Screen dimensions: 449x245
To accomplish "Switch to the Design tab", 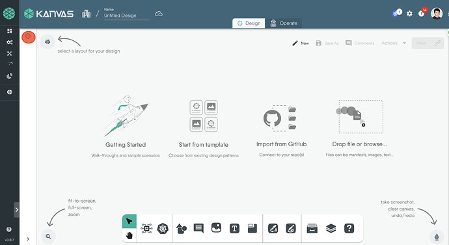I will point(249,23).
